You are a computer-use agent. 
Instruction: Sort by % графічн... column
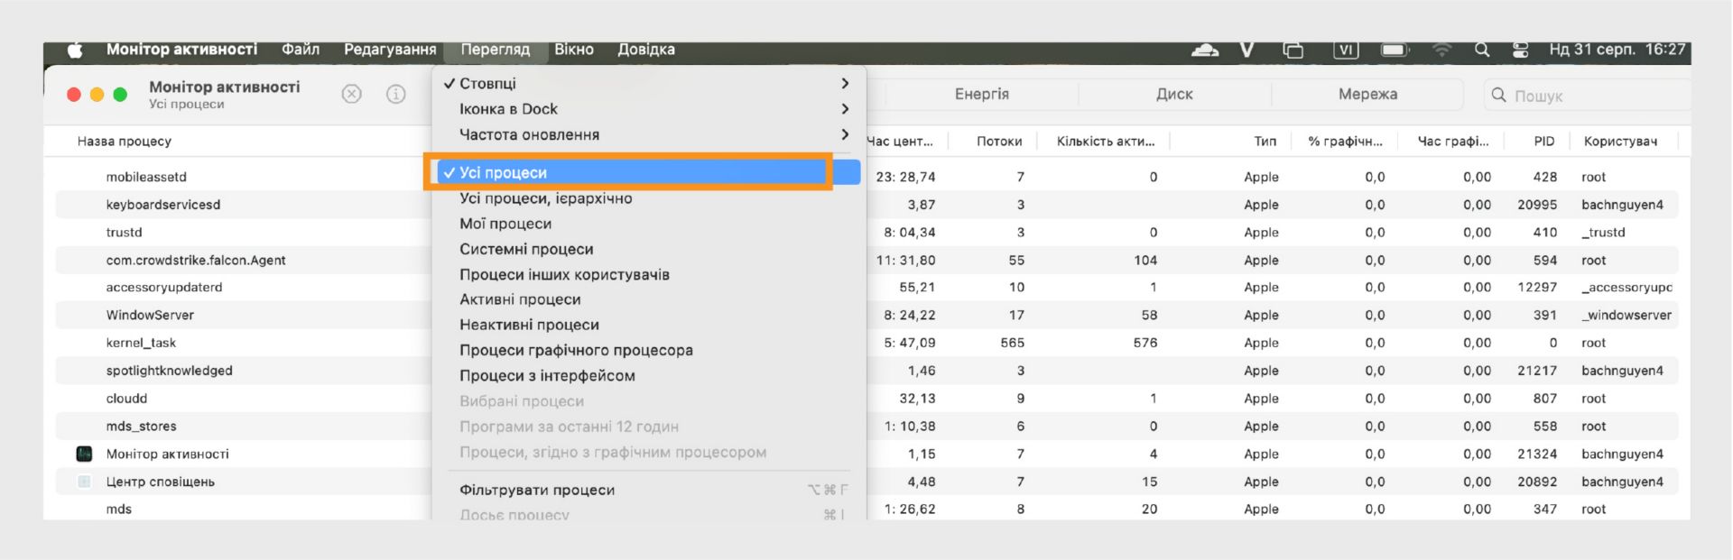tap(1345, 142)
